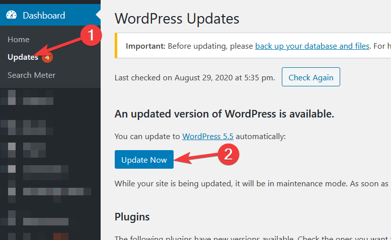The width and height of the screenshot is (391, 240).
Task: Click the Plugins section heading
Action: 132,216
